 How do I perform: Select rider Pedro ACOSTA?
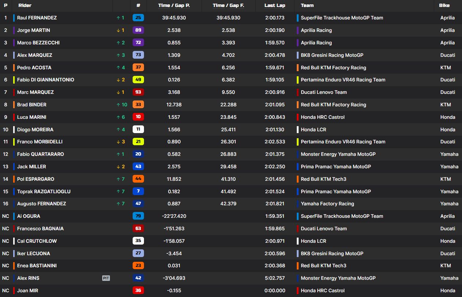pyautogui.click(x=34, y=67)
